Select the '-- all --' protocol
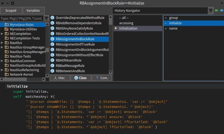The height and width of the screenshot is (134, 224). pos(124,18)
